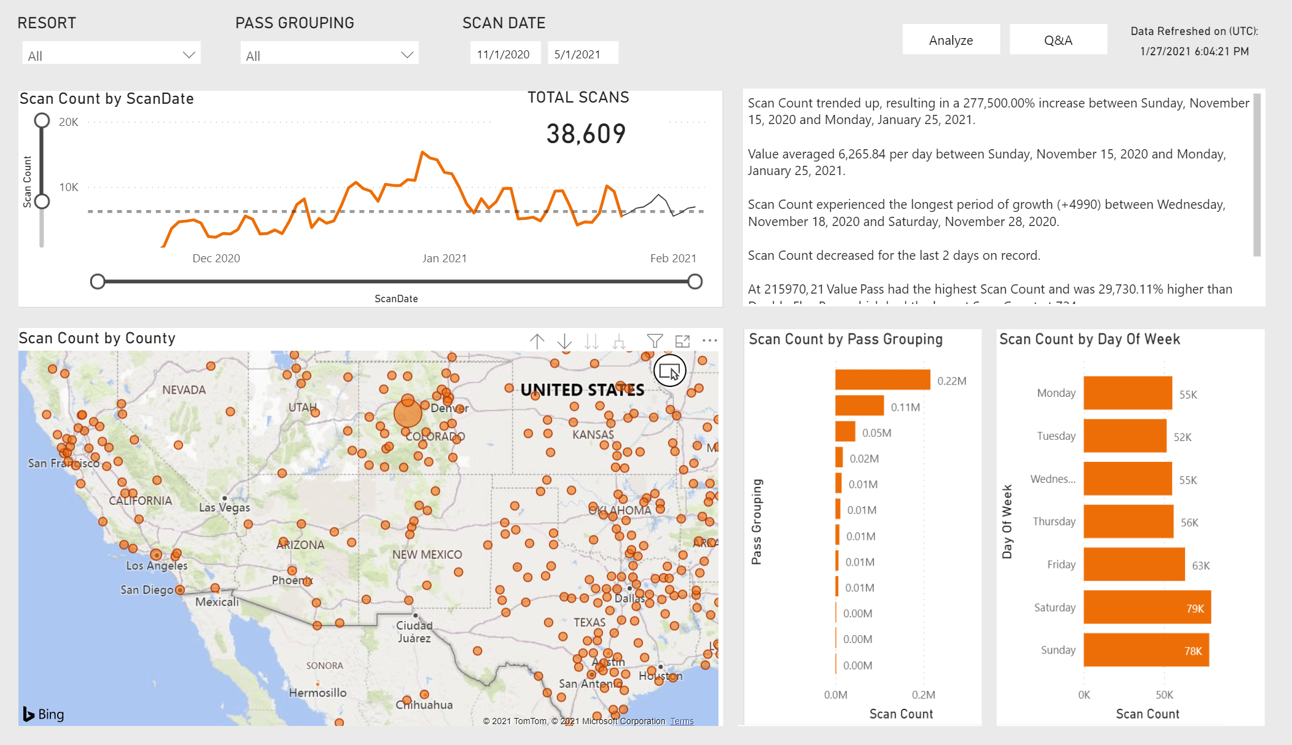Screen dimensions: 1292x745
Task: Open the Q&A button
Action: click(x=1057, y=40)
